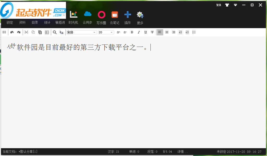Open the 目录 menu item

(35, 23)
